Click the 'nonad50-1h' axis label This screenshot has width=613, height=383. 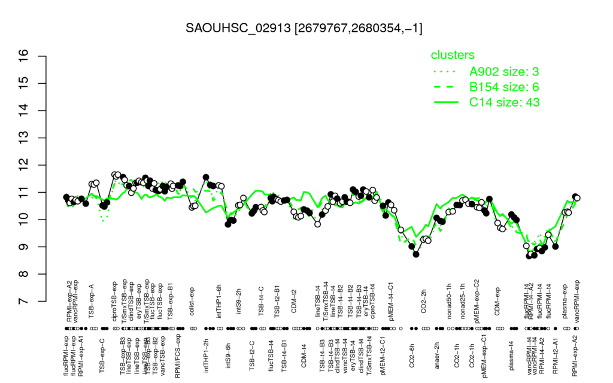(x=450, y=302)
